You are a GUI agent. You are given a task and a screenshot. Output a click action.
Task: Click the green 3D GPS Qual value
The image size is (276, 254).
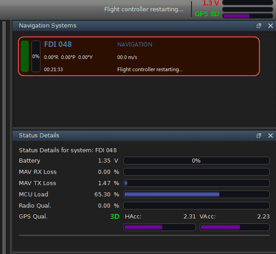tap(115, 217)
